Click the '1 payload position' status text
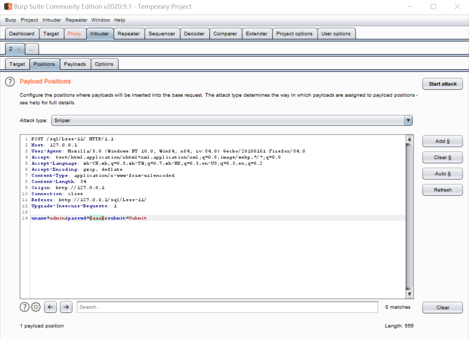The image size is (469, 339). click(x=42, y=326)
